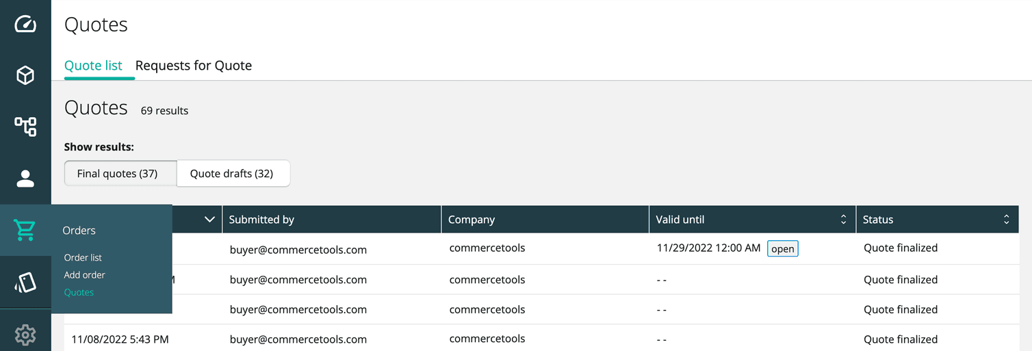
Task: Open the Discounts tag icon
Action: 25,283
